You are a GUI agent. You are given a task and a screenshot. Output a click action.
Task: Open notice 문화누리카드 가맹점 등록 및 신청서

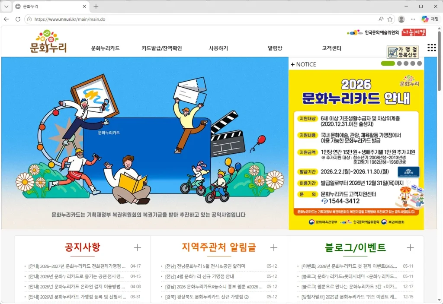[x=77, y=297]
